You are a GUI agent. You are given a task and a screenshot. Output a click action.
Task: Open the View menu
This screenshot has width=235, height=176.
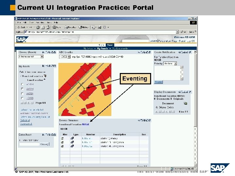pos(31,22)
